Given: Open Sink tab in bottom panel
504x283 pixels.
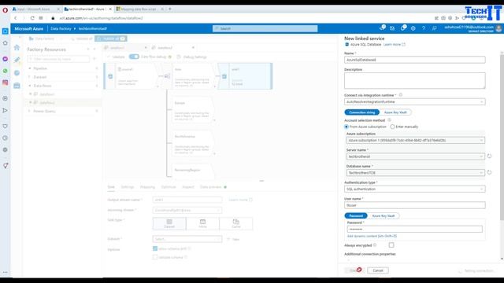Looking at the screenshot, I should pyautogui.click(x=111, y=187).
